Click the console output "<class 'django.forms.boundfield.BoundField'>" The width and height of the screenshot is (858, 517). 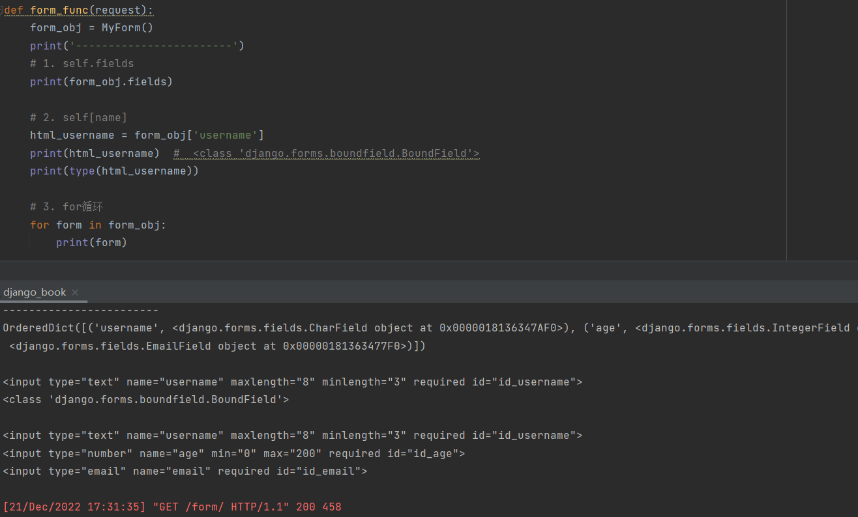146,399
